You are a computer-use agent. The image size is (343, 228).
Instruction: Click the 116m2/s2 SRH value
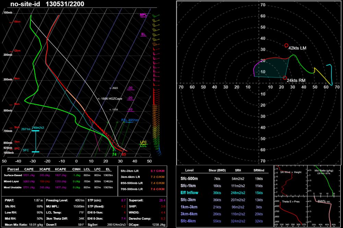(238, 214)
